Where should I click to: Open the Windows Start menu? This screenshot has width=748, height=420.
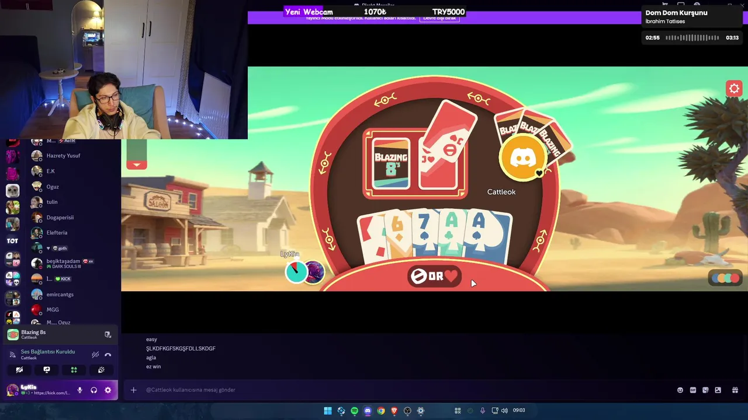tap(328, 411)
